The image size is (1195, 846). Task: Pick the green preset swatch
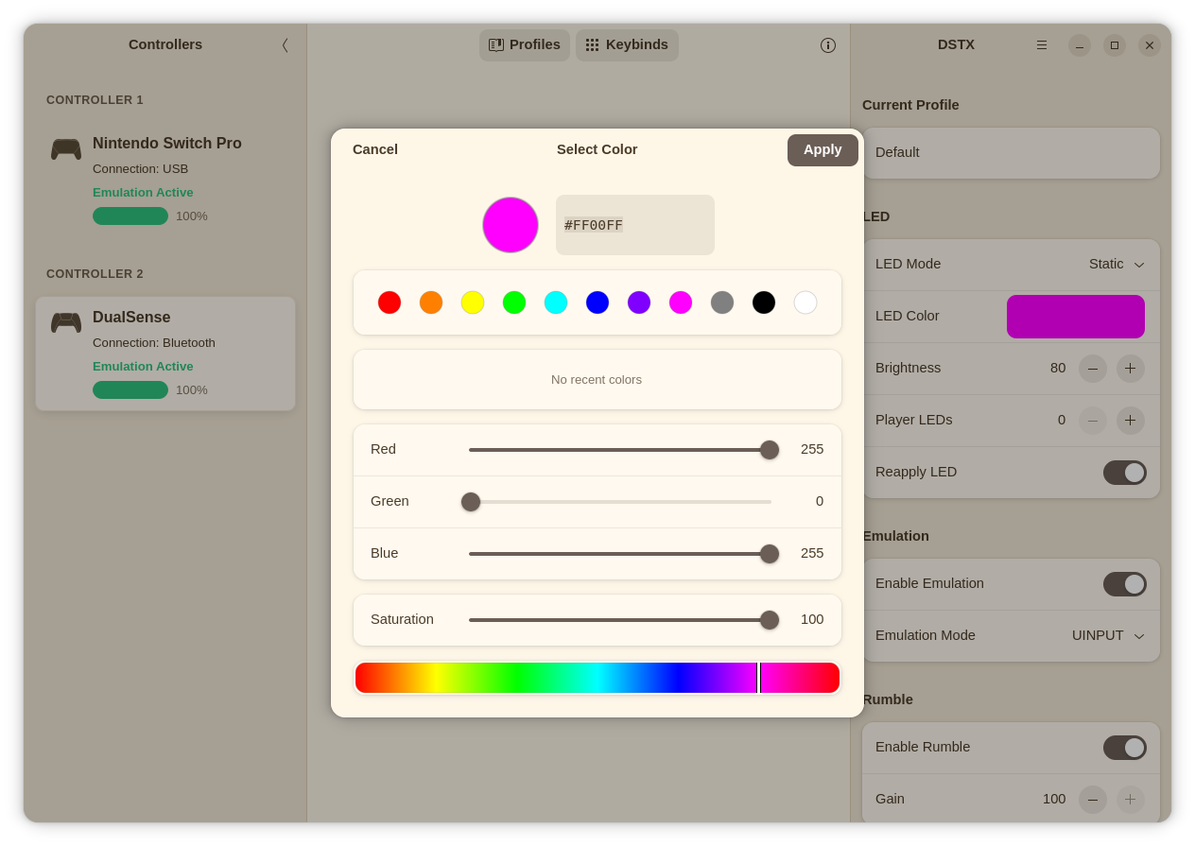tap(514, 302)
